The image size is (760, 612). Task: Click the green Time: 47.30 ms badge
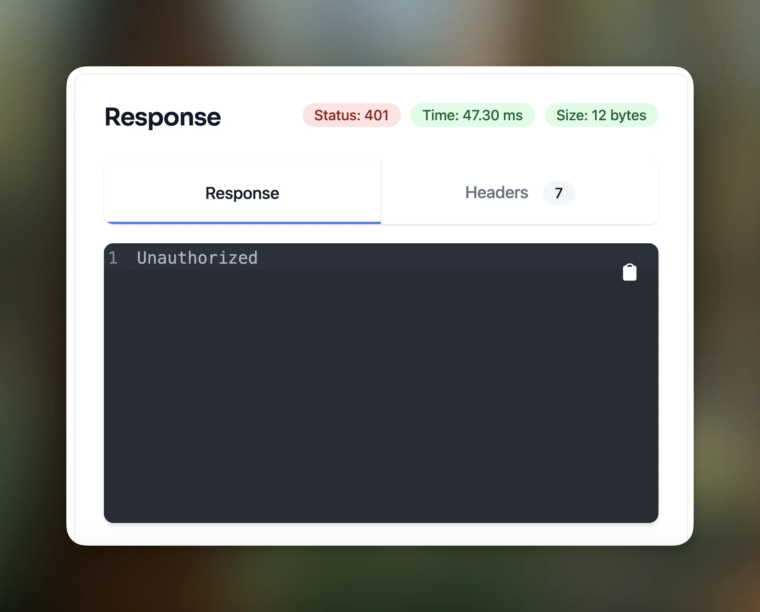[472, 115]
